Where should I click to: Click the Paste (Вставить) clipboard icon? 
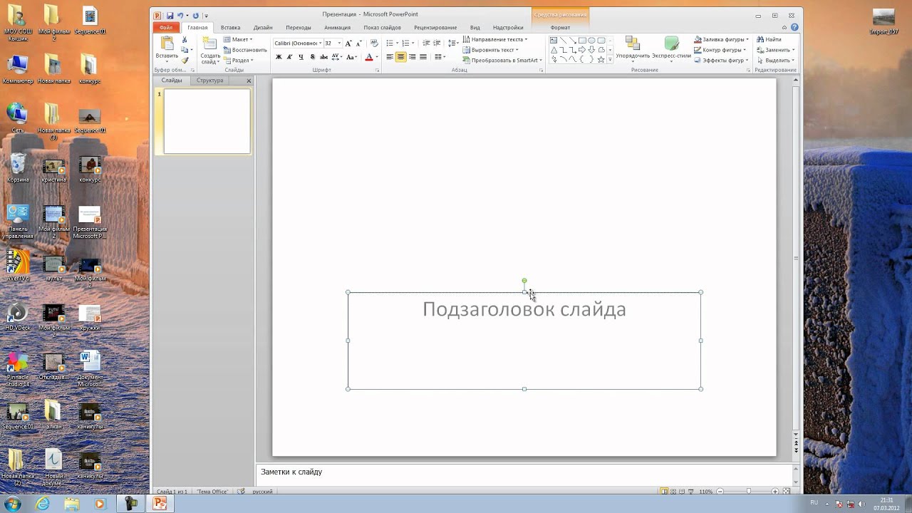coord(167,43)
